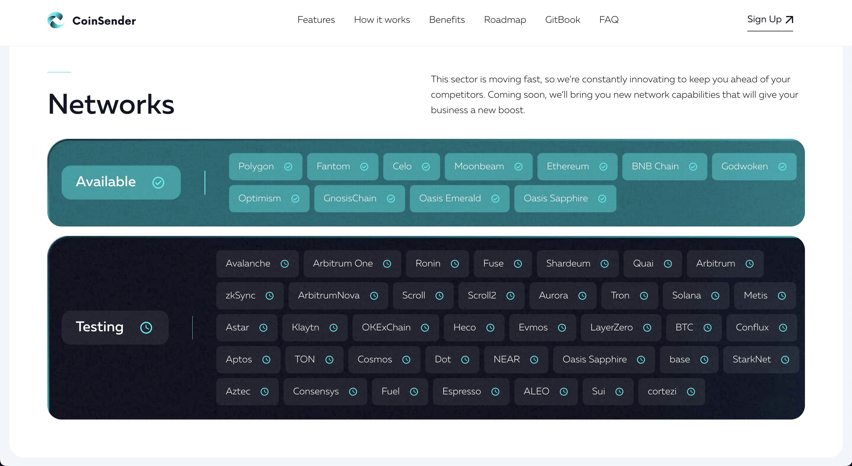Open the FAQ nav link
Image resolution: width=852 pixels, height=466 pixels.
608,20
